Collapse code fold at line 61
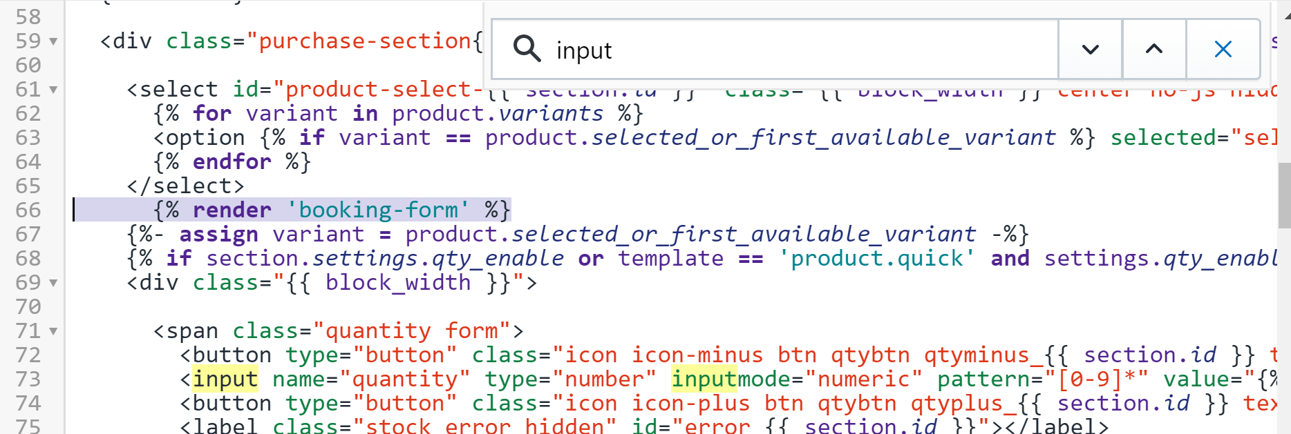 [x=53, y=90]
